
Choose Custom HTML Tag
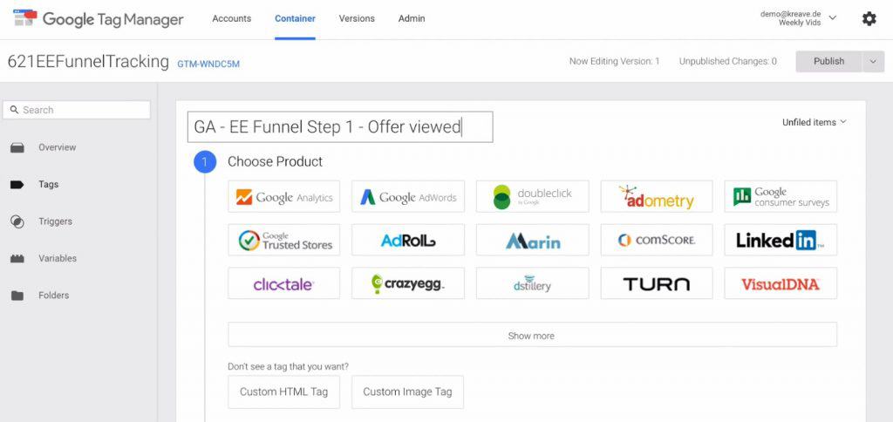(x=283, y=391)
